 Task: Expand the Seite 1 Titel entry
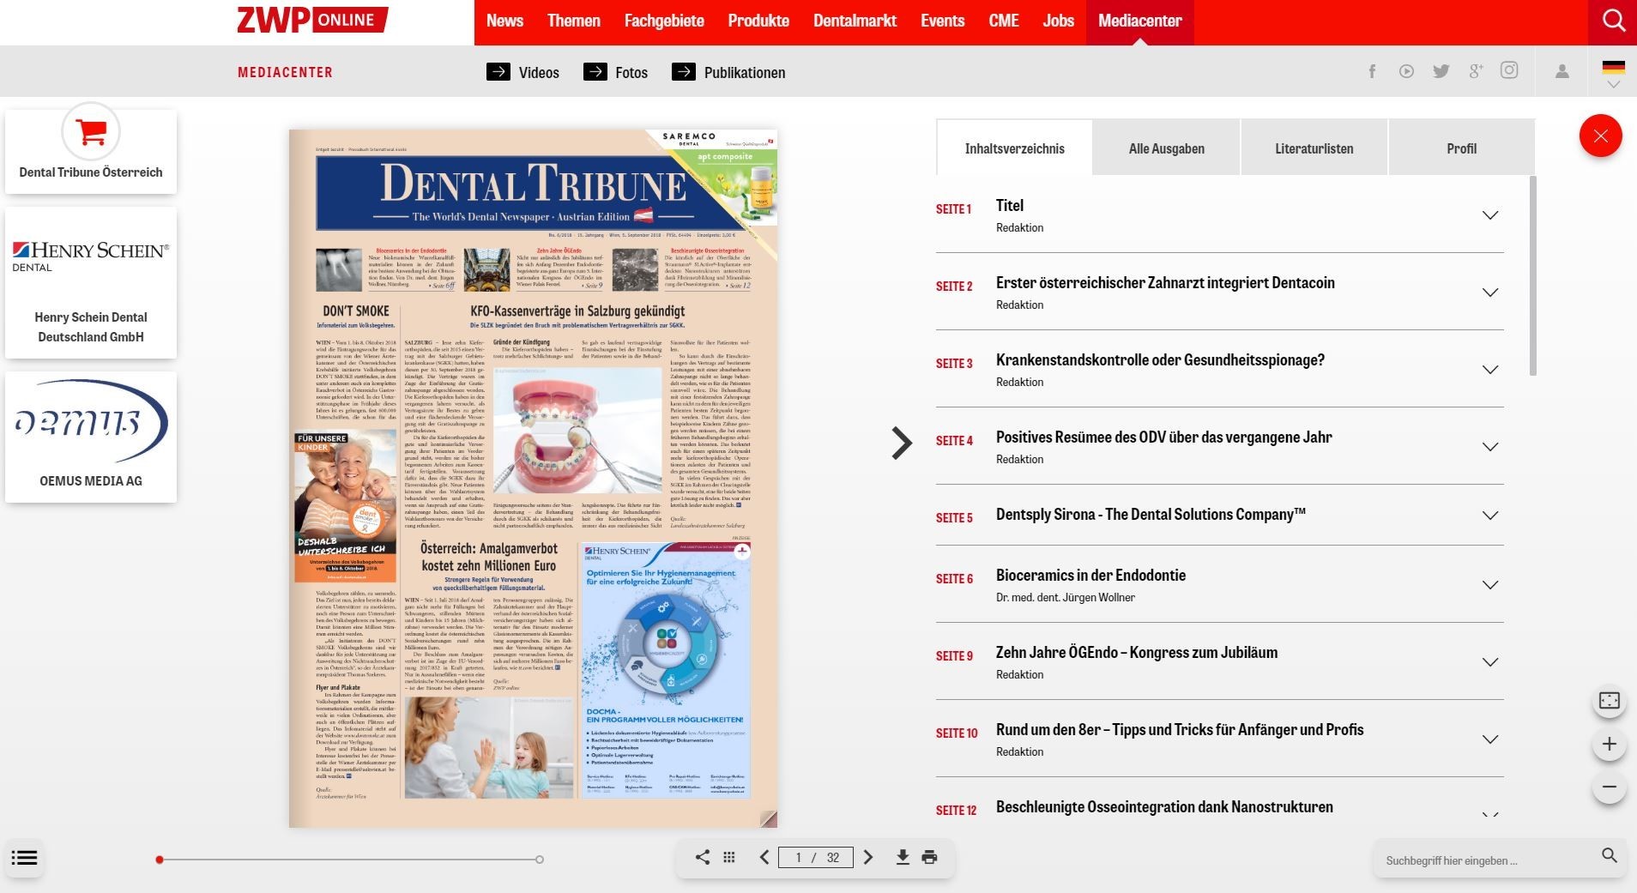tap(1490, 215)
